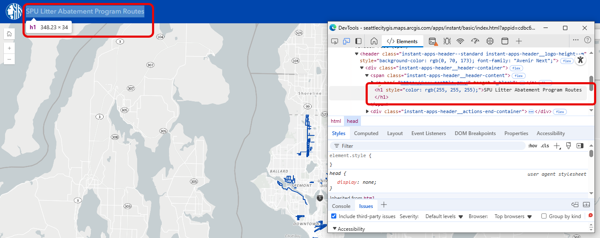Click flex badge on header-container div

pos(516,68)
